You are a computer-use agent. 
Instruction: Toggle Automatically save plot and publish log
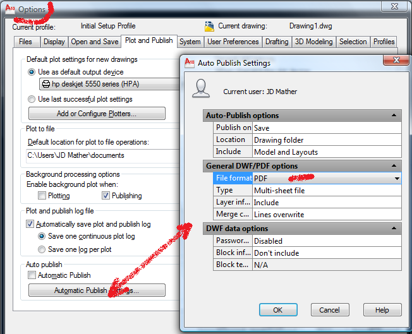pos(30,224)
